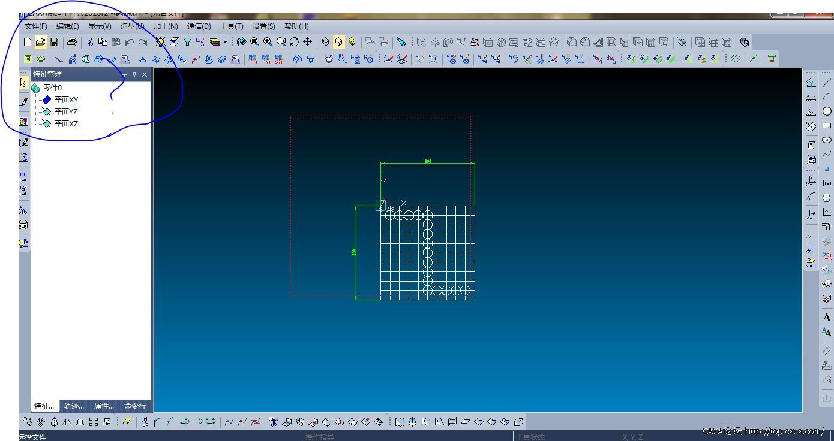Click the text tool 'A' icon
The image size is (834, 441).
click(x=827, y=318)
